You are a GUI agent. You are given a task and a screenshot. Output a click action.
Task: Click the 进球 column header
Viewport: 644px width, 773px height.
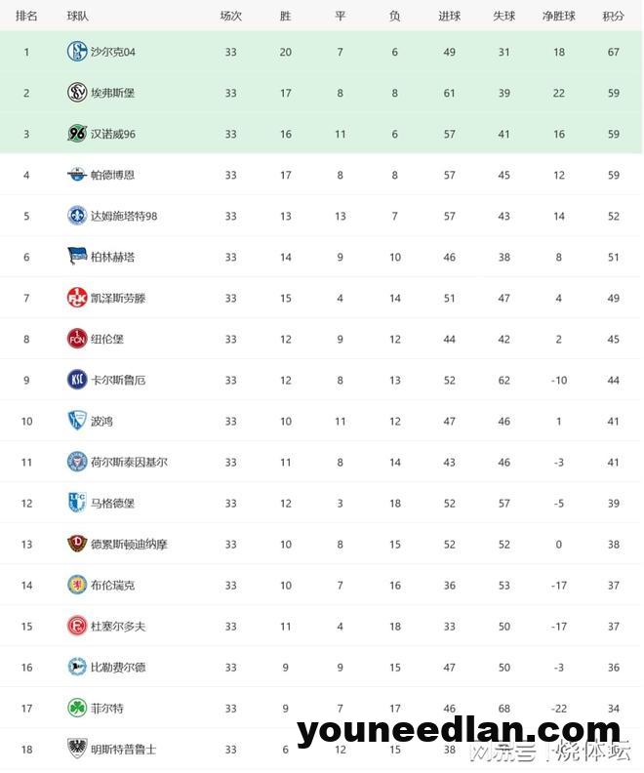[x=449, y=16]
